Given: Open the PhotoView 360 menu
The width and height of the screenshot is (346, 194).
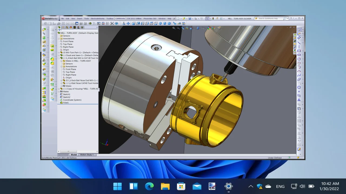Looking at the screenshot, I should [x=150, y=19].
